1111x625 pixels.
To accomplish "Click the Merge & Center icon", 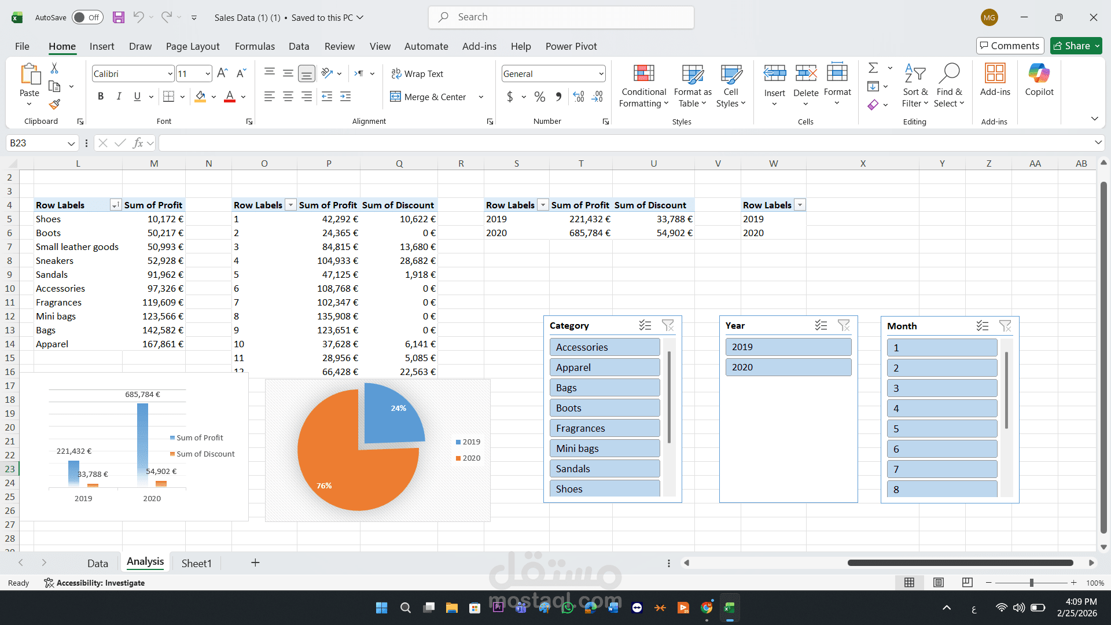I will click(x=396, y=97).
